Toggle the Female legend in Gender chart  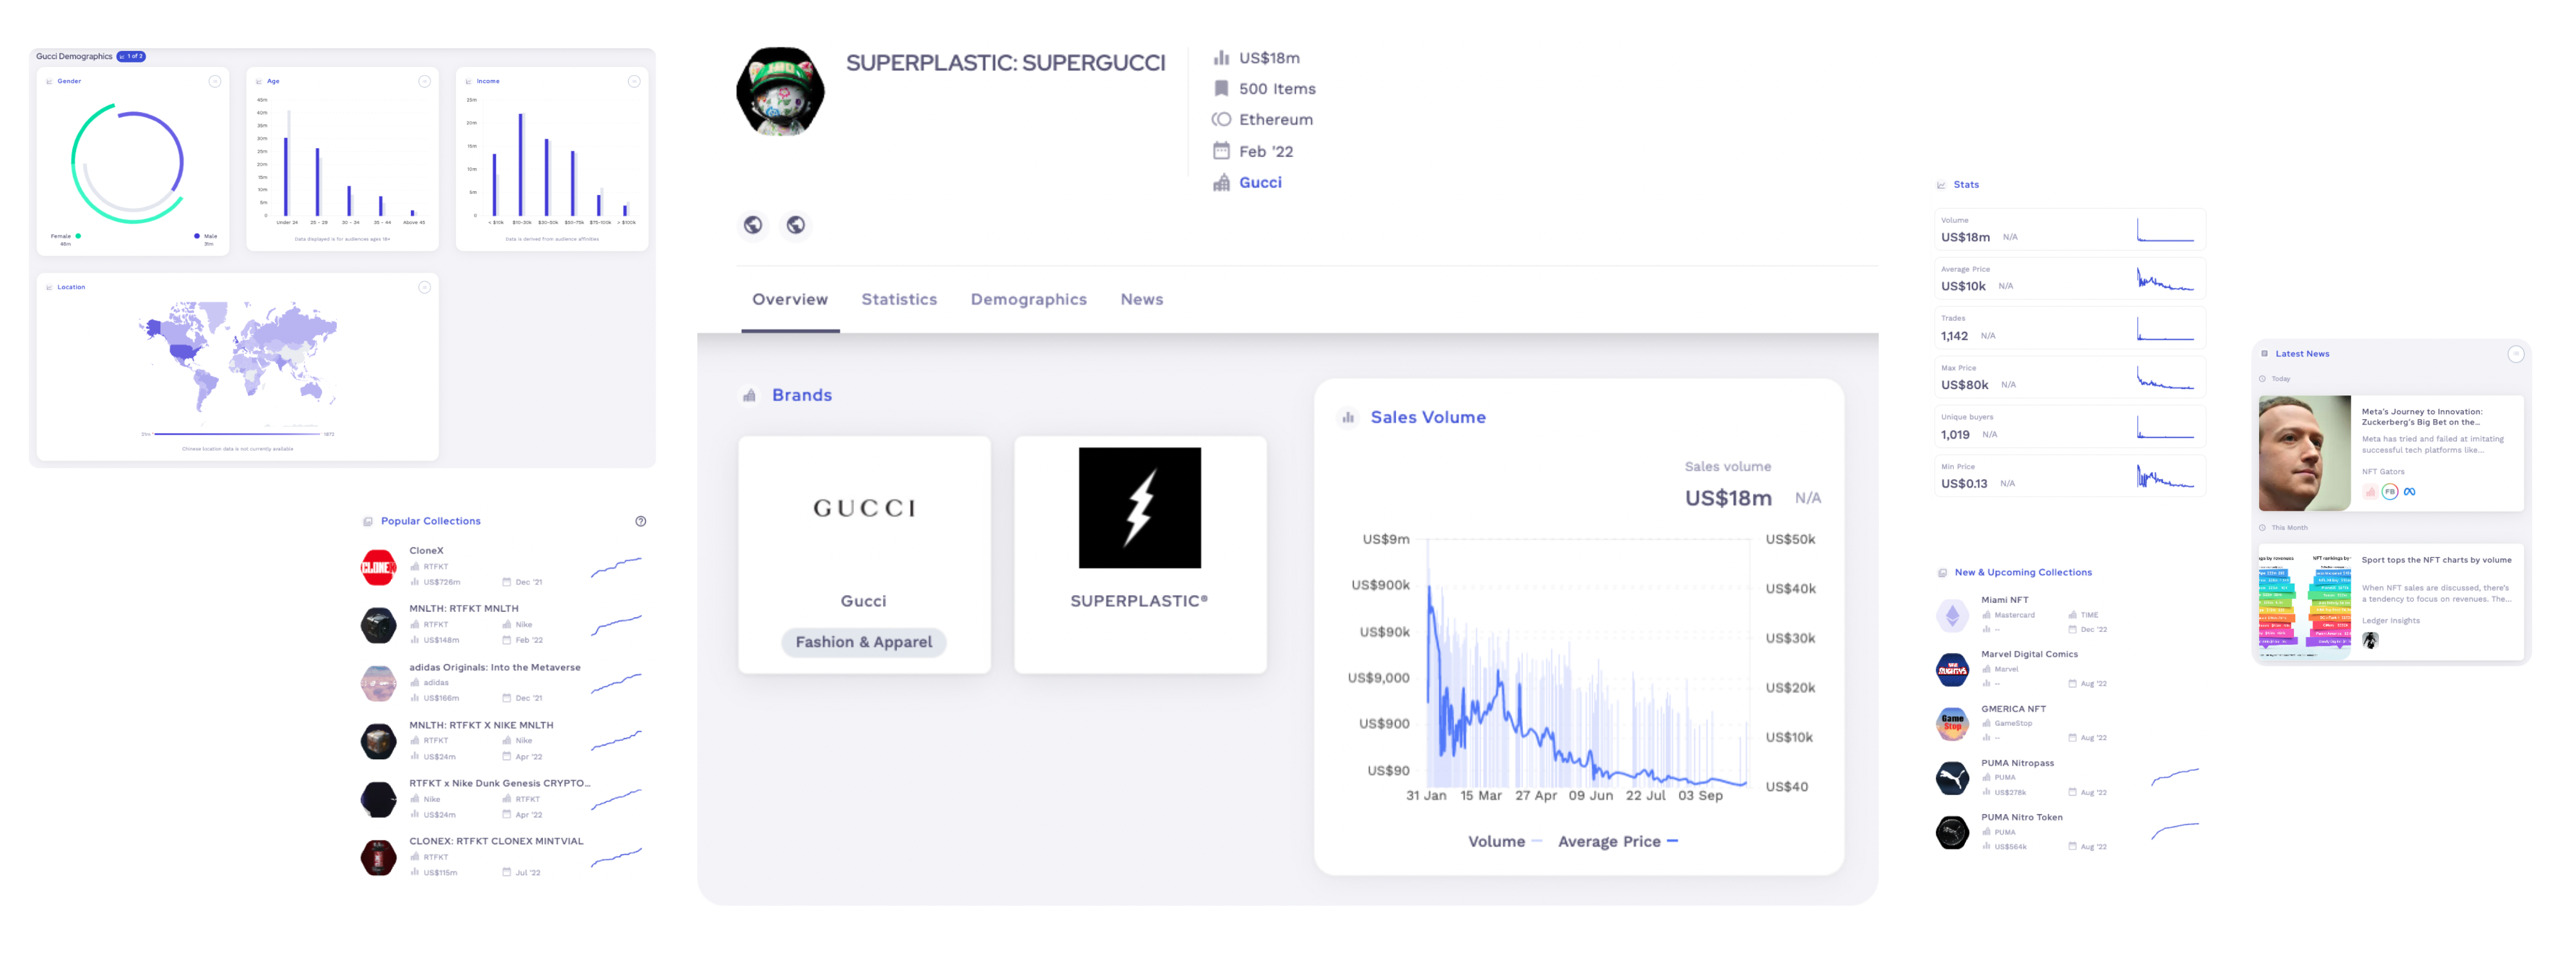tap(65, 237)
